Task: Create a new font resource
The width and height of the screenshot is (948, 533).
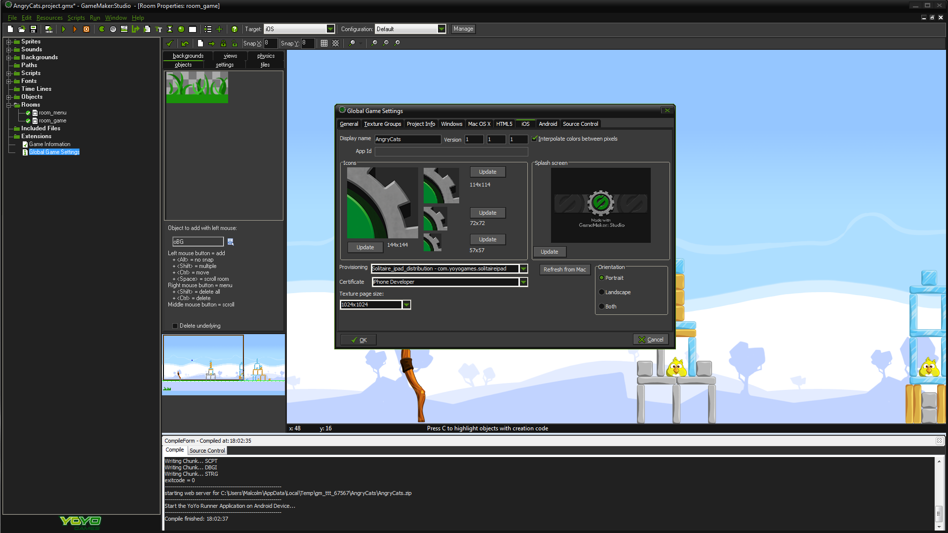Action: [x=158, y=29]
